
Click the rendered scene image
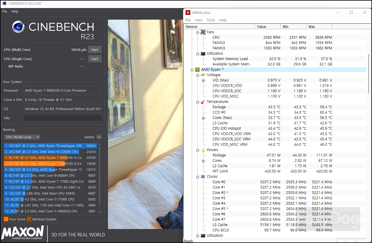[145, 124]
